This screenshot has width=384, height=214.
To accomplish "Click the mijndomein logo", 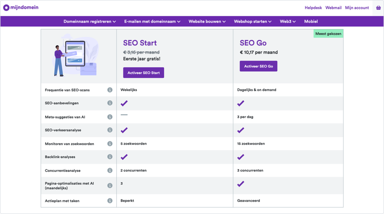I will pos(21,7).
